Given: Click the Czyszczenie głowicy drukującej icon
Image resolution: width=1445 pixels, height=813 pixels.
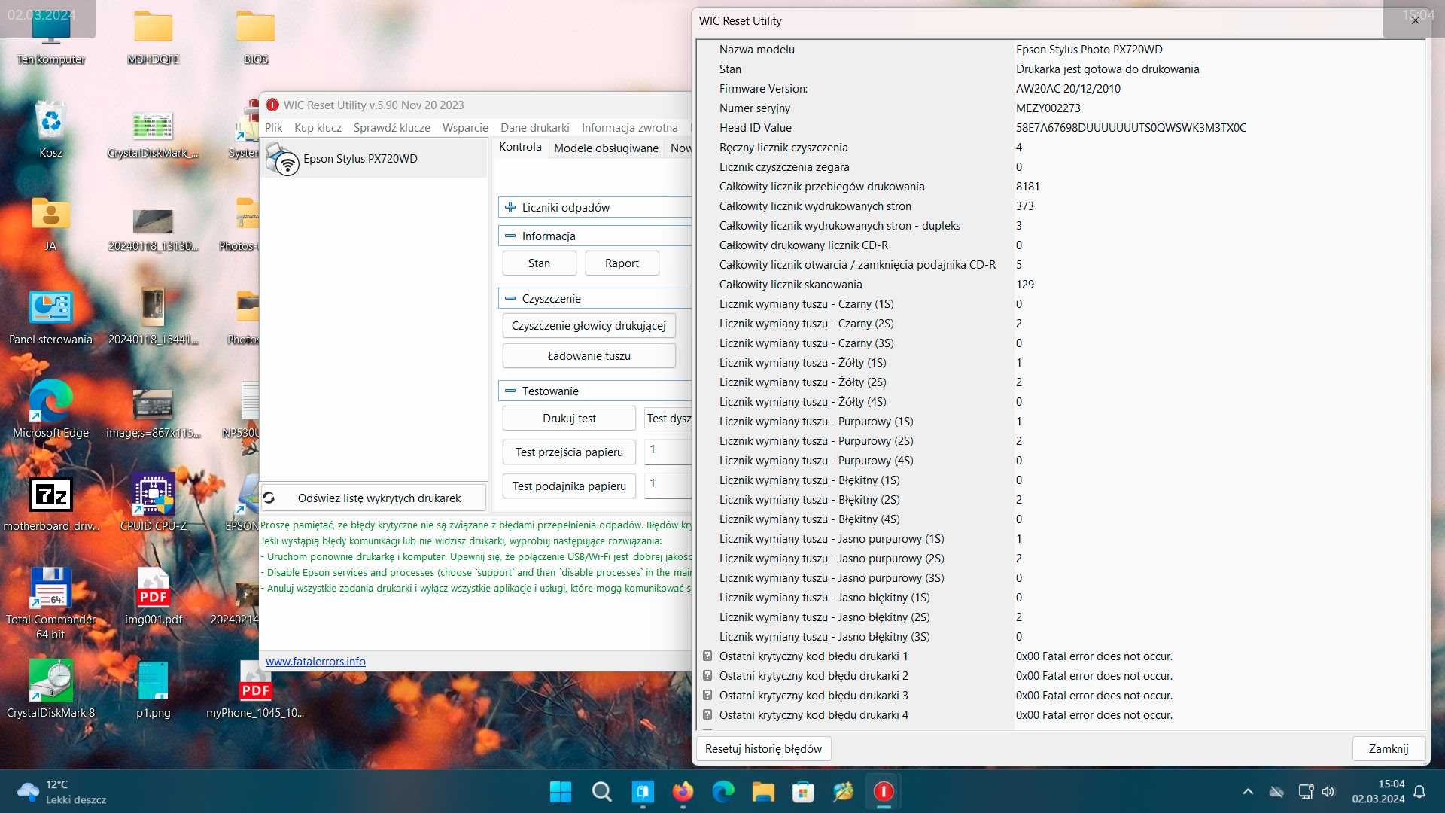Looking at the screenshot, I should tap(589, 324).
